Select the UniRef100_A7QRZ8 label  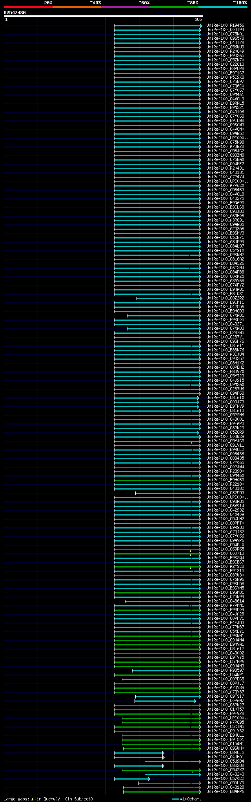tap(225, 147)
